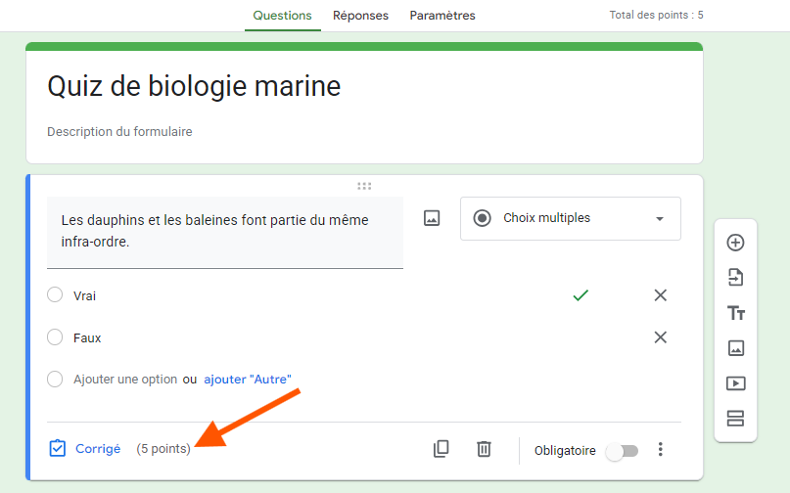This screenshot has width=790, height=493.
Task: Add an image from the side toolbar
Action: click(x=735, y=348)
